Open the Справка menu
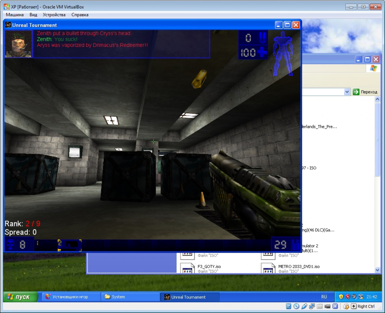This screenshot has height=313, width=385. (x=80, y=15)
